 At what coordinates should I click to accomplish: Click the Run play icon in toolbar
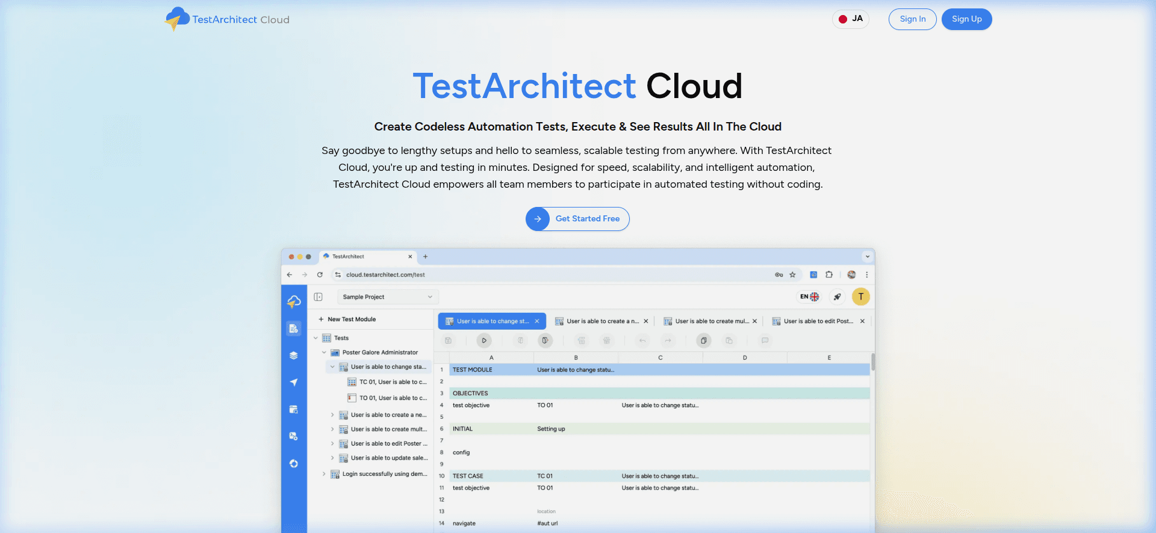(x=484, y=340)
